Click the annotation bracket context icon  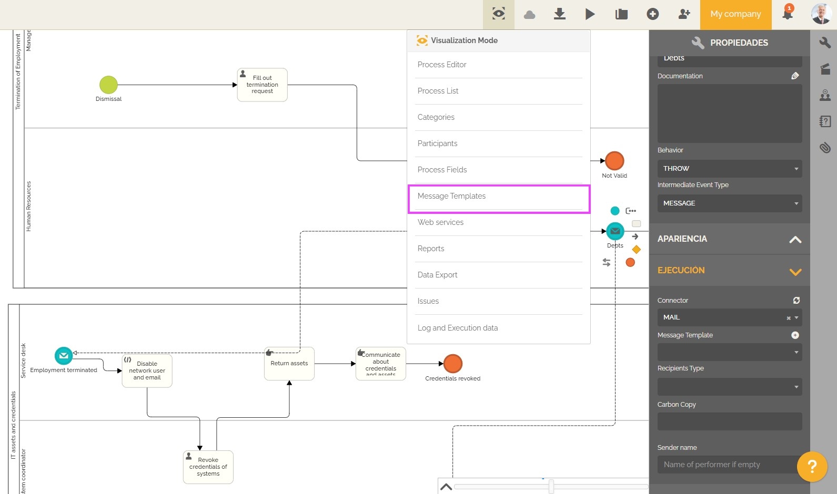631,211
